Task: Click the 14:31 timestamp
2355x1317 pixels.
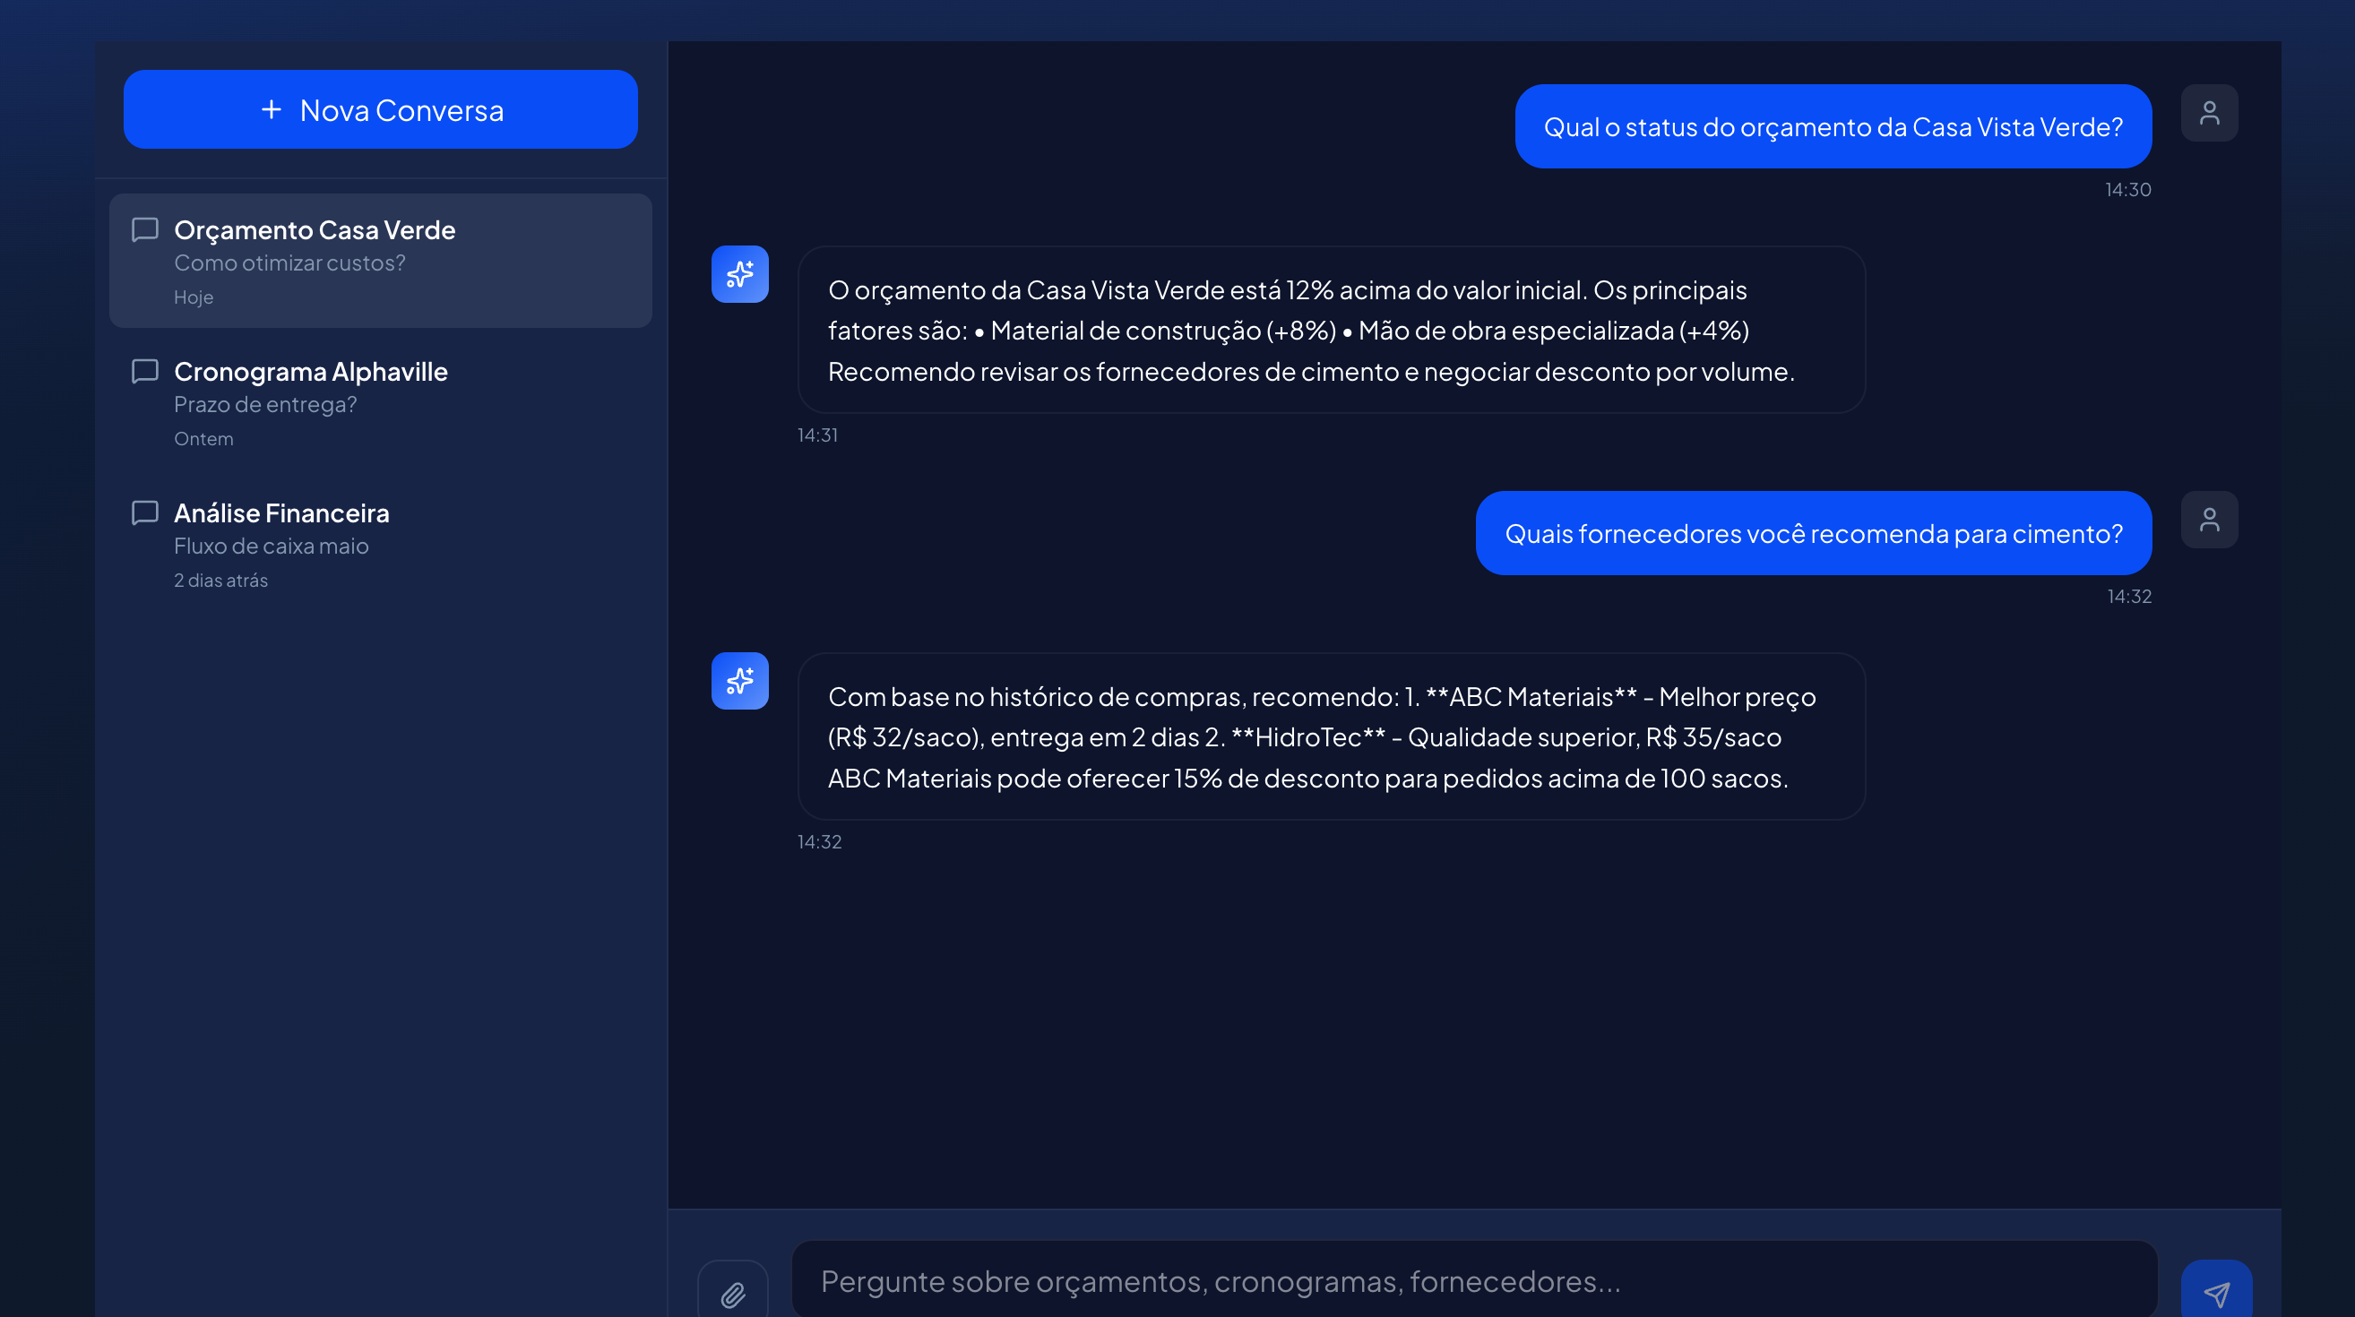Action: (x=817, y=435)
